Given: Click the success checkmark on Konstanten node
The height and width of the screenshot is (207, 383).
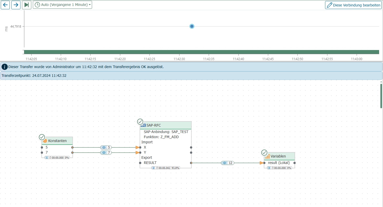Looking at the screenshot, I should (42, 137).
